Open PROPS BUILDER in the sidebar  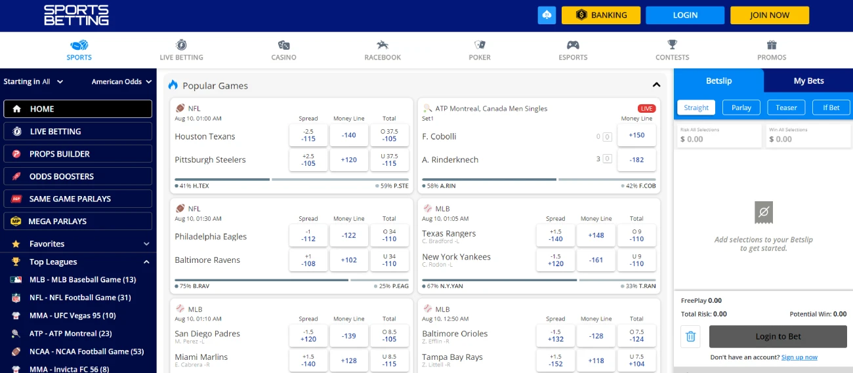[x=77, y=154]
